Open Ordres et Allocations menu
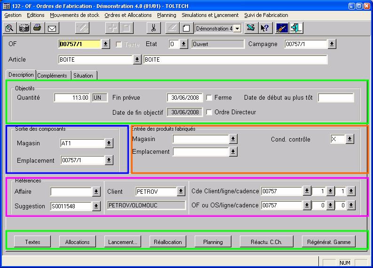373x268 pixels. pos(128,15)
